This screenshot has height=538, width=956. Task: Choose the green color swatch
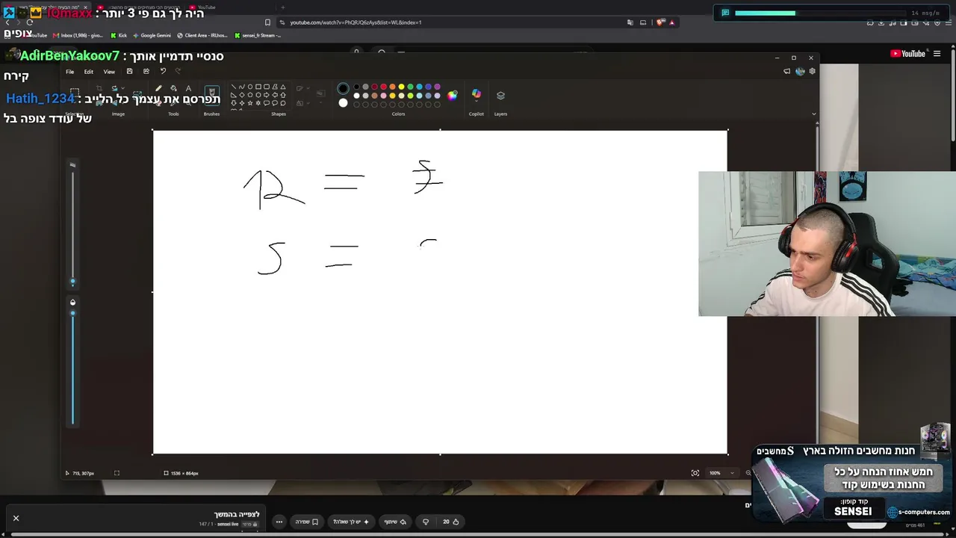tap(410, 87)
